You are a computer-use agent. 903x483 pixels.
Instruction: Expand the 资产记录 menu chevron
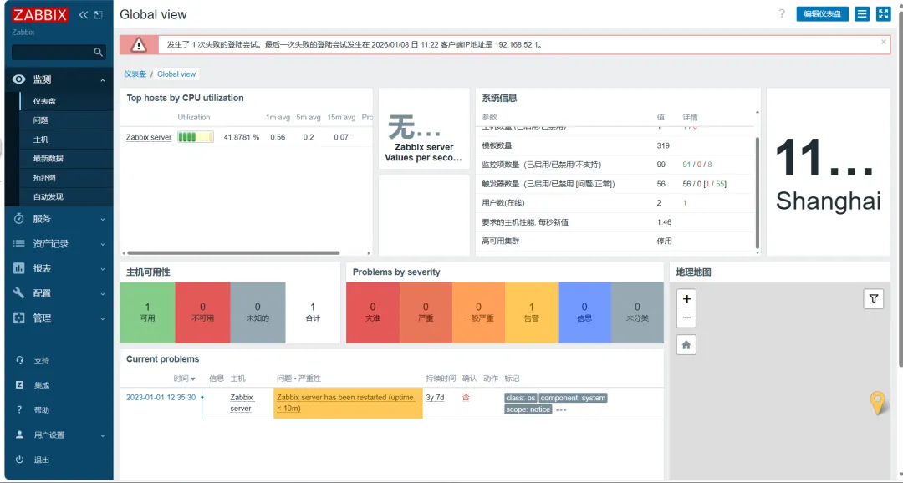pyautogui.click(x=103, y=244)
